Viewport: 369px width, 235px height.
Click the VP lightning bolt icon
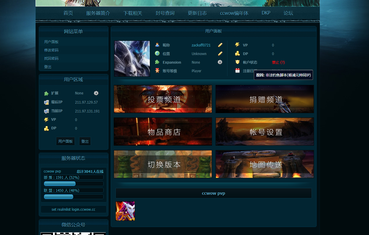point(238,45)
